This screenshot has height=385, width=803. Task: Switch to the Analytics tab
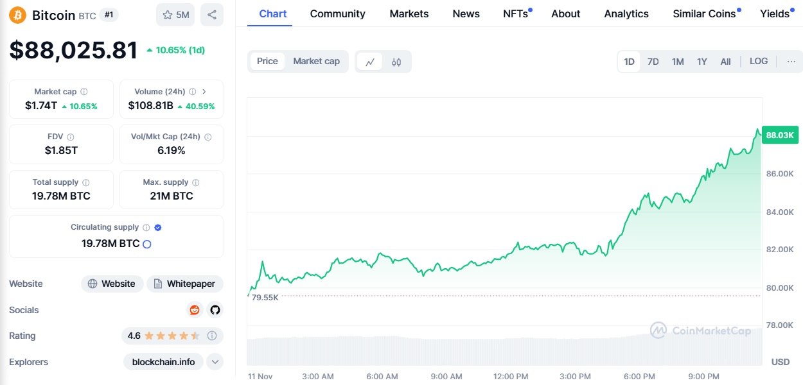pyautogui.click(x=626, y=13)
